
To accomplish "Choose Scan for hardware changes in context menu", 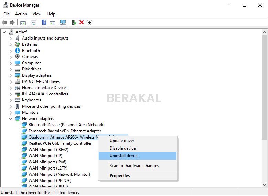I will click(x=138, y=166).
